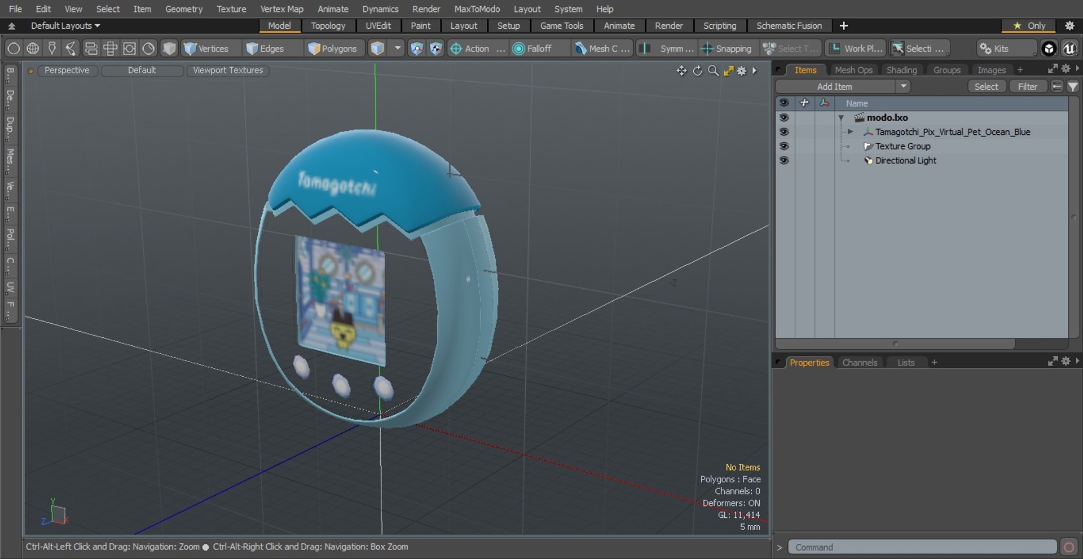
Task: Toggle Symmetry option
Action: pyautogui.click(x=667, y=49)
